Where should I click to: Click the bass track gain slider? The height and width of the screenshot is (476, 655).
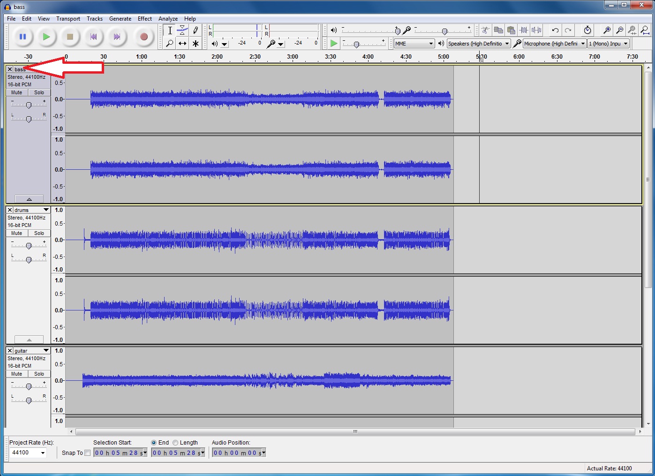click(x=29, y=105)
